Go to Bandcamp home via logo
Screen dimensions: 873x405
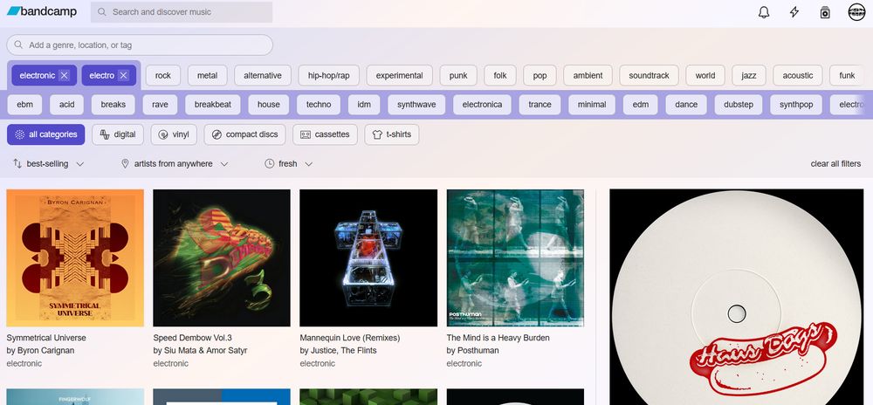click(x=42, y=11)
